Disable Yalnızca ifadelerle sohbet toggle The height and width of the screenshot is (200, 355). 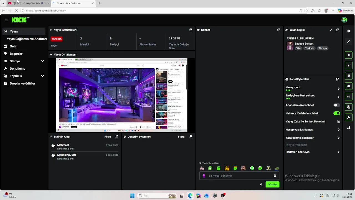[x=337, y=113]
